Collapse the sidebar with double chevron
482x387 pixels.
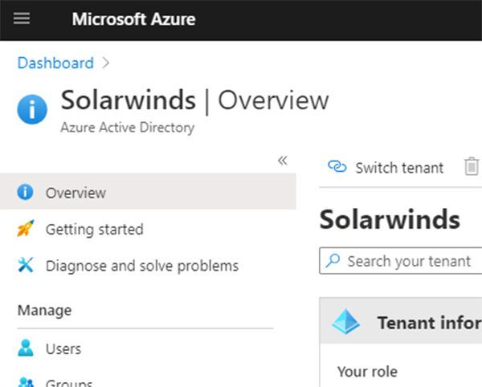coord(283,161)
